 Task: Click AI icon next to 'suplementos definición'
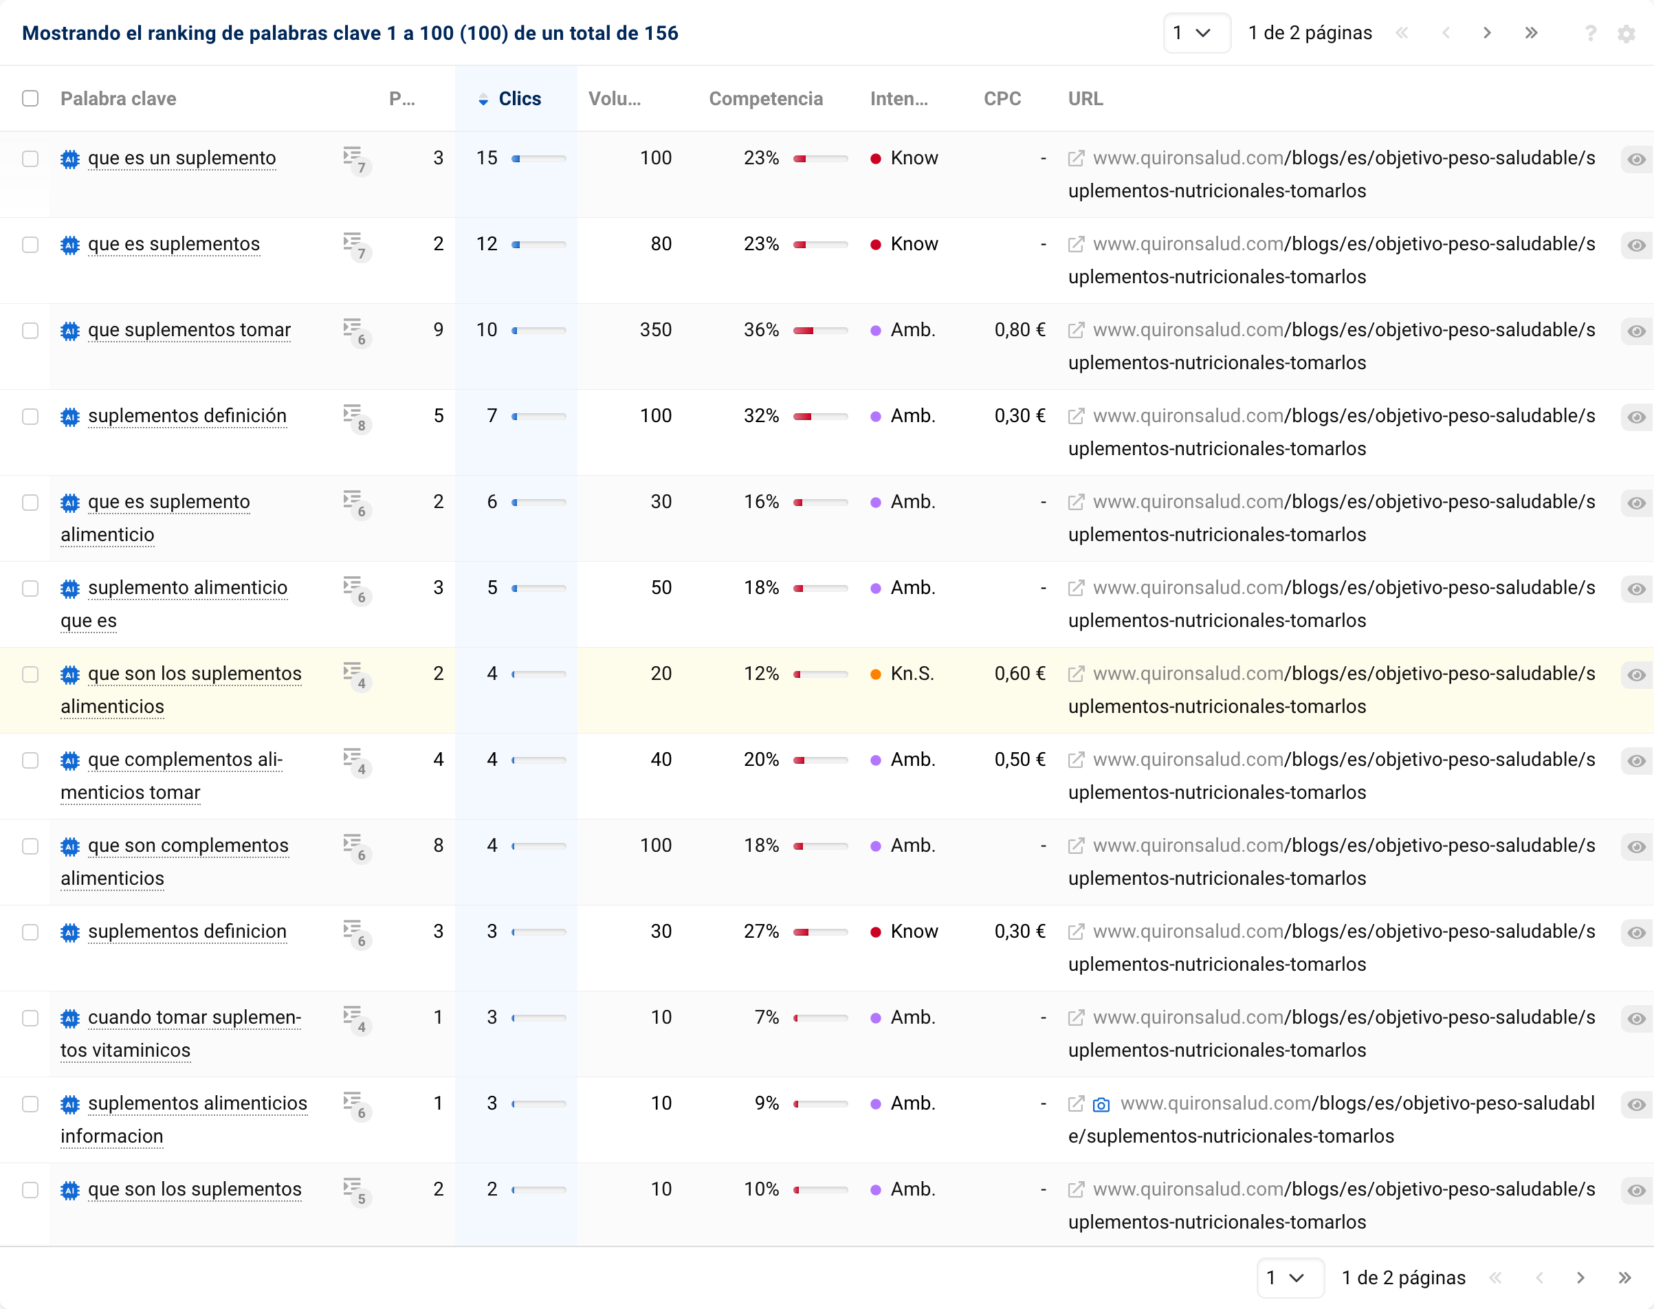[x=71, y=417]
